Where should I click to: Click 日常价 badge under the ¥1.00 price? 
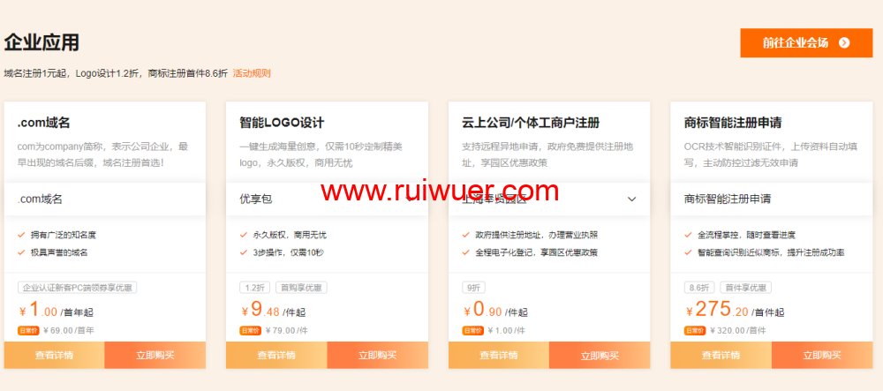coord(28,330)
